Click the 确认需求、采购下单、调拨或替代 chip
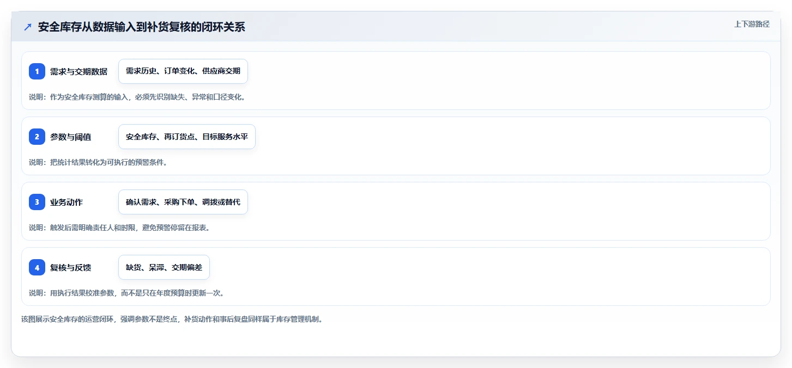The width and height of the screenshot is (792, 368). (183, 202)
